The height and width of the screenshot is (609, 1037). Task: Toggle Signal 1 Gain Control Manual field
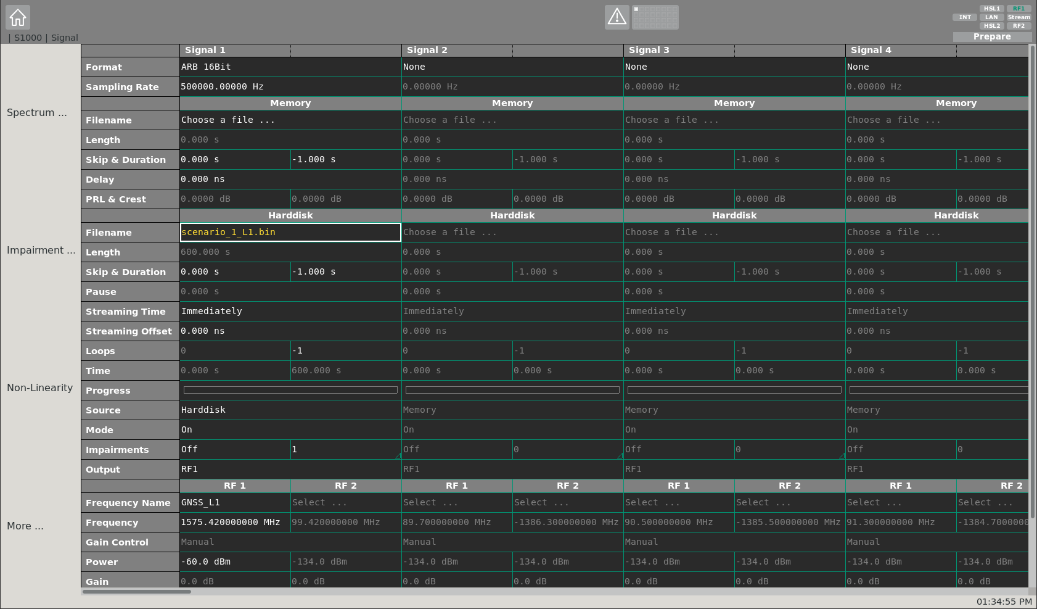coord(290,542)
